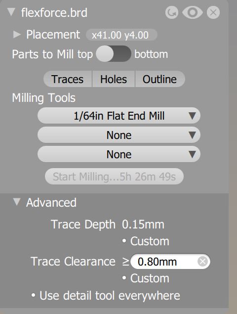Click the Start Milling button
Screen dimensions: 237x314
(114, 177)
